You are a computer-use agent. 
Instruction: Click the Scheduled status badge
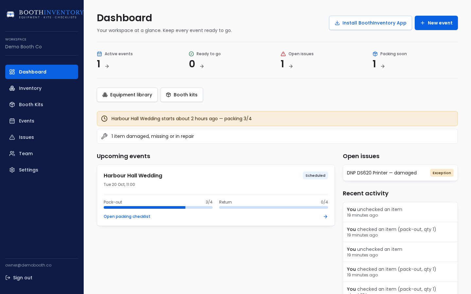point(315,175)
